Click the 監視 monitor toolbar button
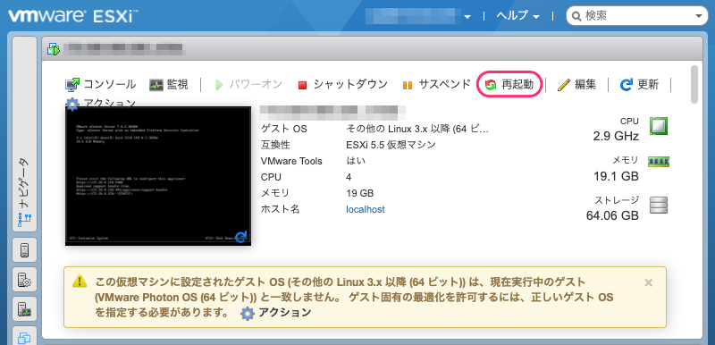The image size is (715, 345). pos(168,84)
